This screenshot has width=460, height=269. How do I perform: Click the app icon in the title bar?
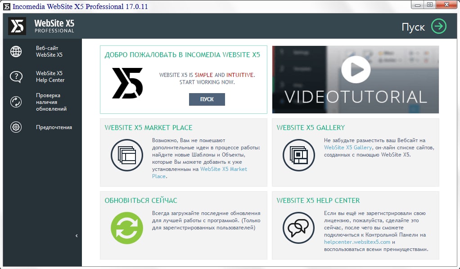pos(6,6)
